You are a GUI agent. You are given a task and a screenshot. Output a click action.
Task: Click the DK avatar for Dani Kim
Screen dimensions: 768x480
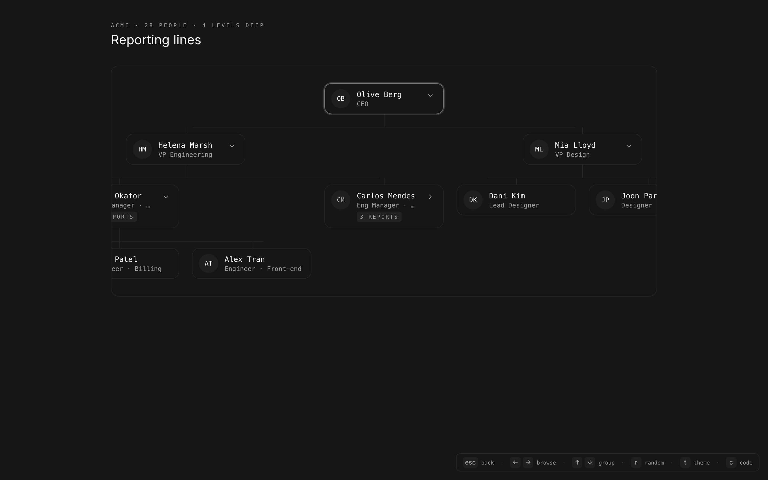pos(473,200)
